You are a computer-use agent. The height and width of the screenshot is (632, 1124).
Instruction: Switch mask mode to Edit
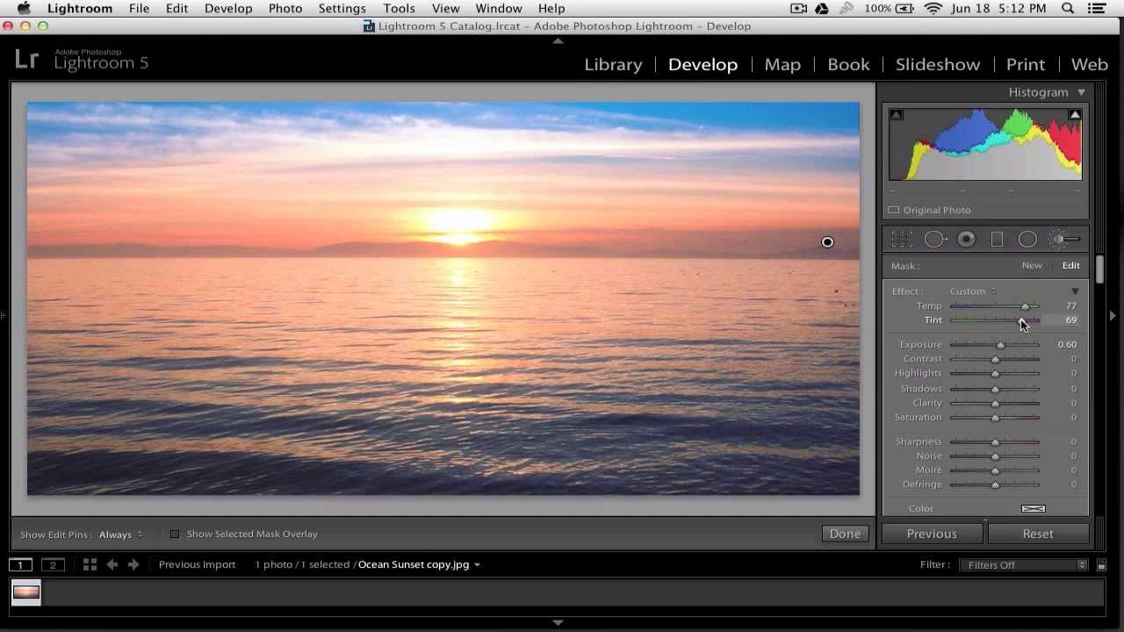(x=1071, y=265)
